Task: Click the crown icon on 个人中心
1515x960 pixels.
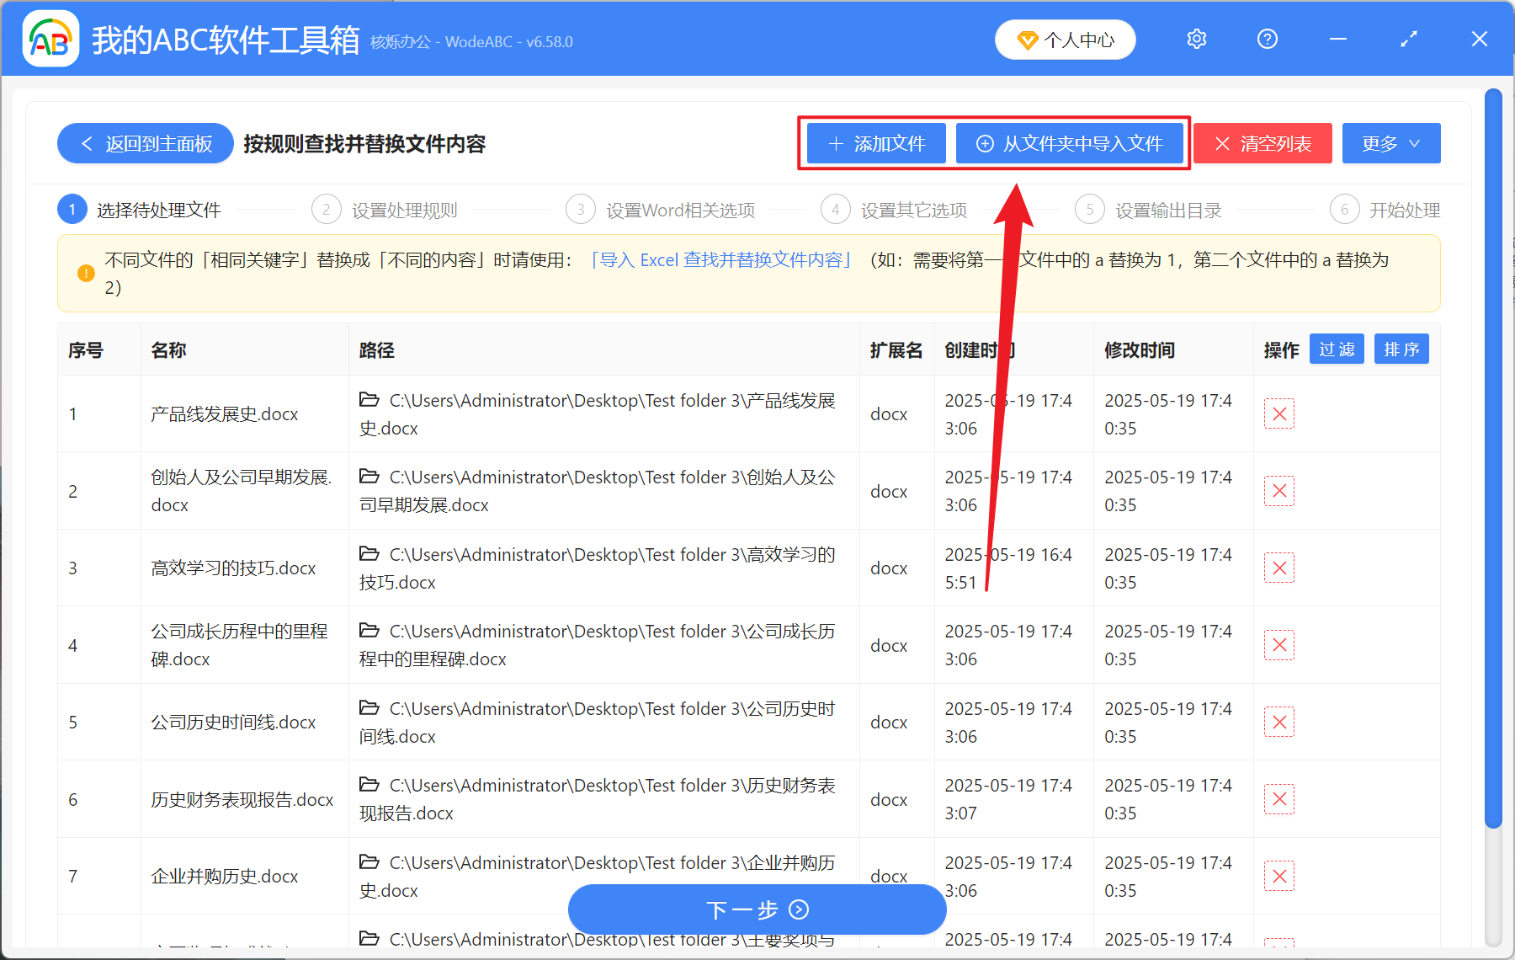Action: click(x=1028, y=40)
